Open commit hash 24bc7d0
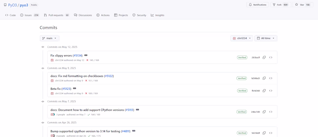This screenshot has height=137, width=318. click(255, 112)
